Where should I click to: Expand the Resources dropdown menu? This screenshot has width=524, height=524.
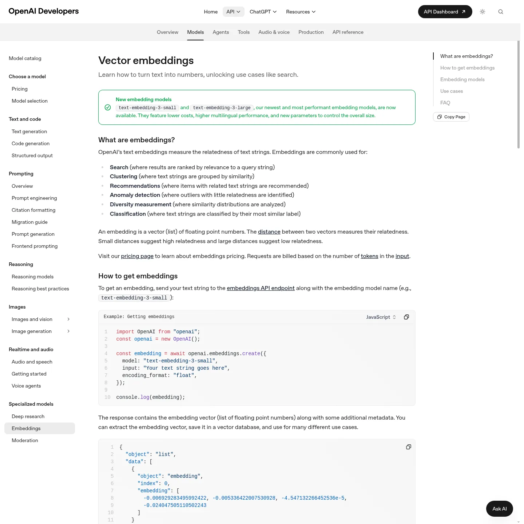click(301, 12)
